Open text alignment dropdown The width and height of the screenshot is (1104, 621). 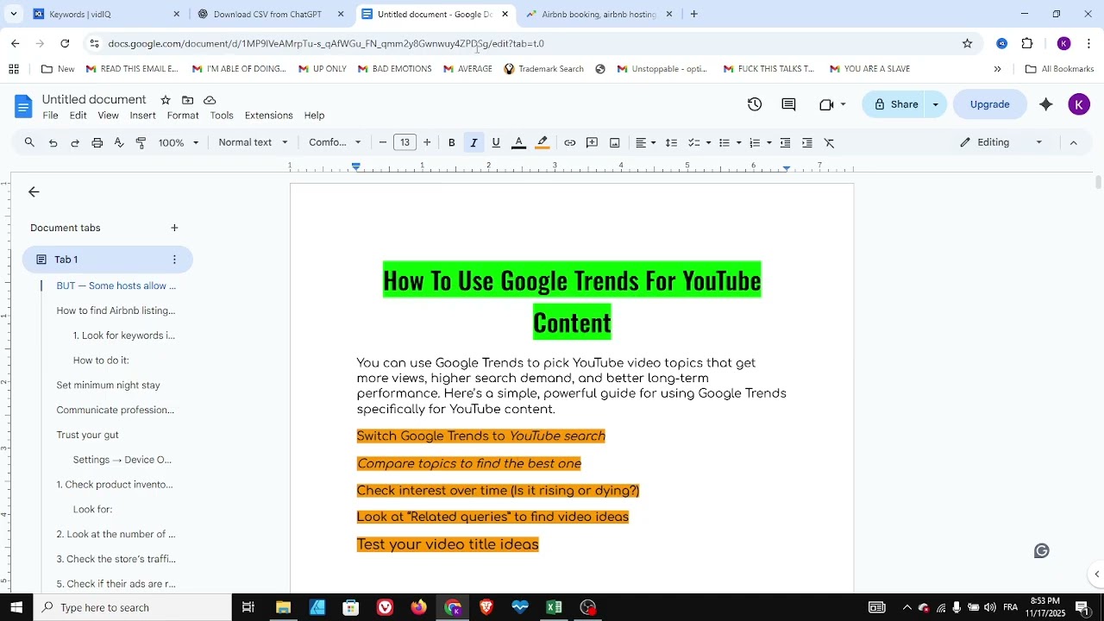click(646, 142)
